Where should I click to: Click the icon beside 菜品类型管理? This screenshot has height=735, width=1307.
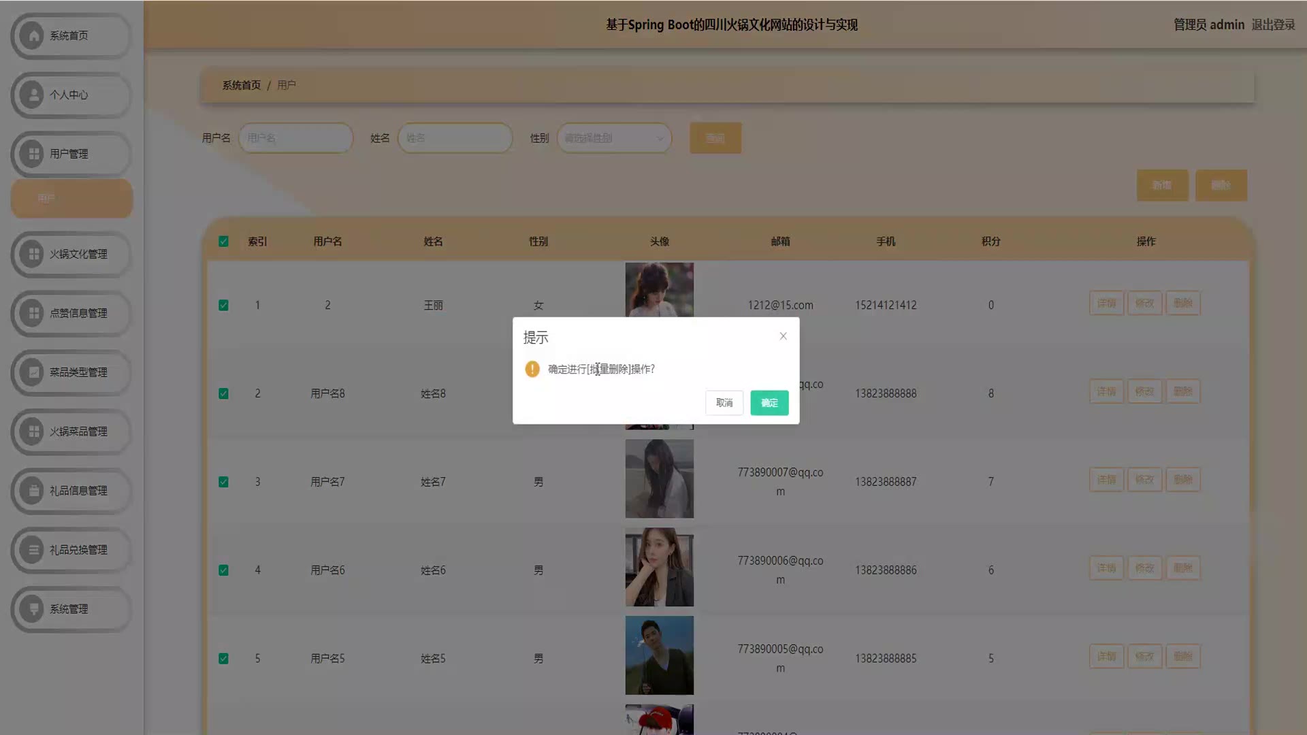(33, 372)
